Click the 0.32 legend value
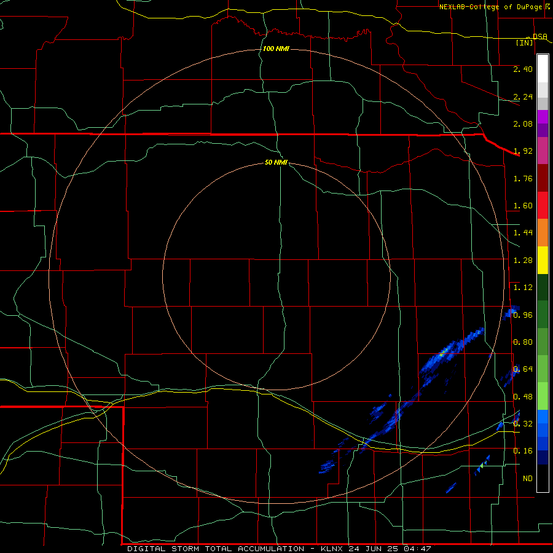The width and height of the screenshot is (553, 553). pos(523,424)
